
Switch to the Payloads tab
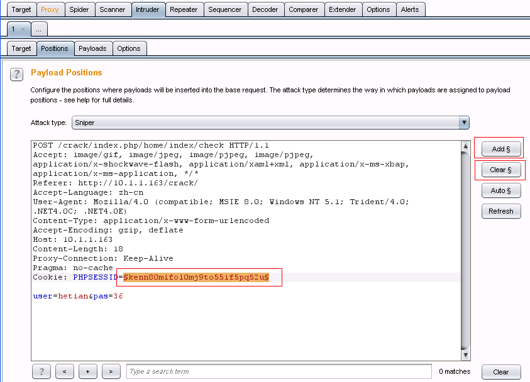92,48
